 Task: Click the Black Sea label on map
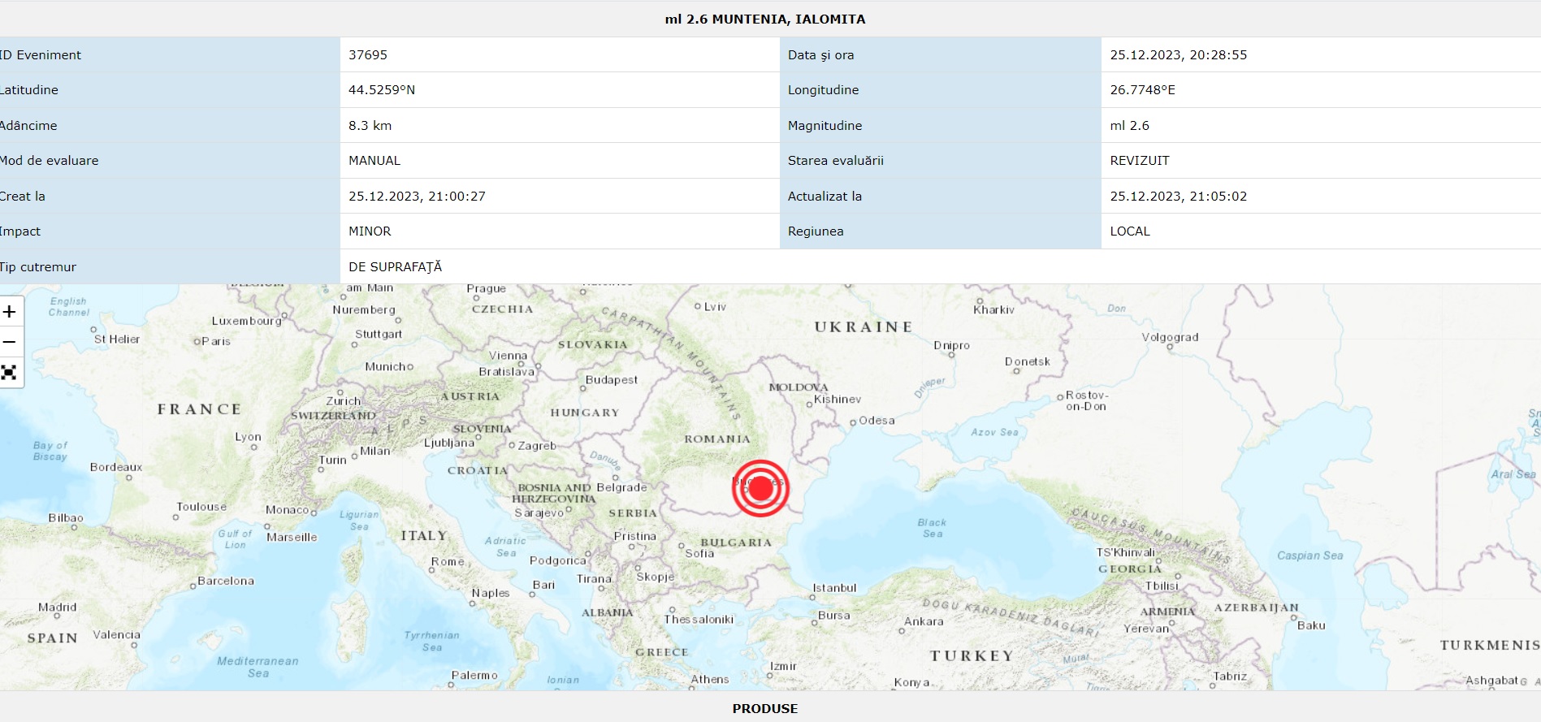tap(932, 528)
